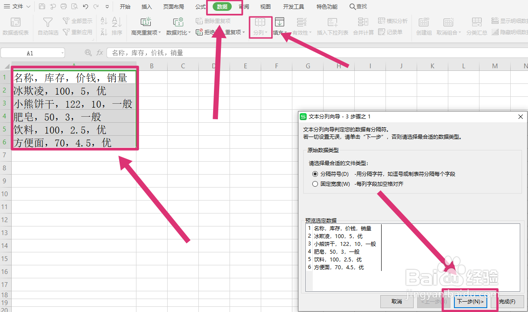Click the 分类汇总 (Subtotal) icon
528x312 pixels.
(476, 26)
